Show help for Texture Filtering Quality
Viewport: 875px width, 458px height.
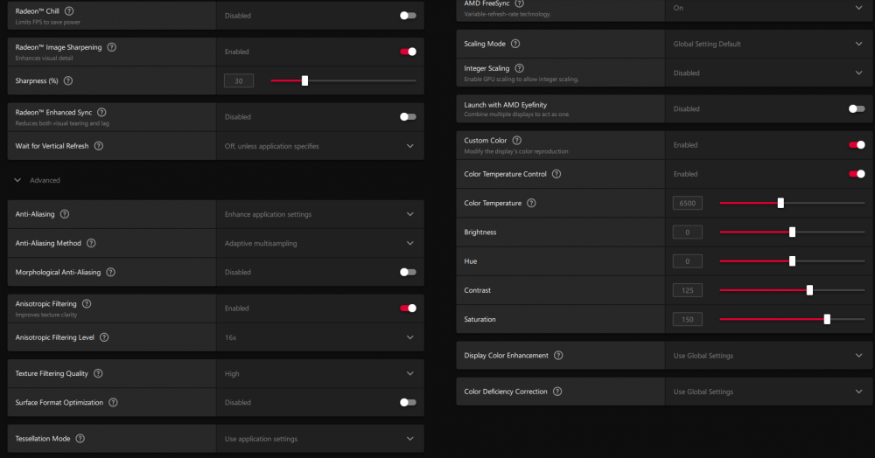(x=98, y=373)
